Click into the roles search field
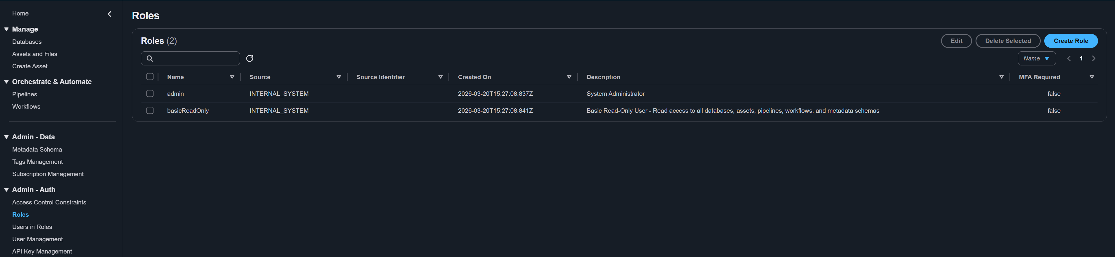The height and width of the screenshot is (257, 1115). 190,58
